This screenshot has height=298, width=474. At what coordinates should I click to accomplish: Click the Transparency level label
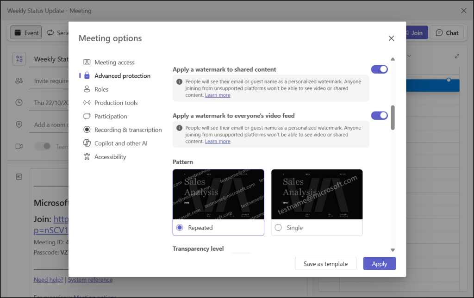[198, 249]
